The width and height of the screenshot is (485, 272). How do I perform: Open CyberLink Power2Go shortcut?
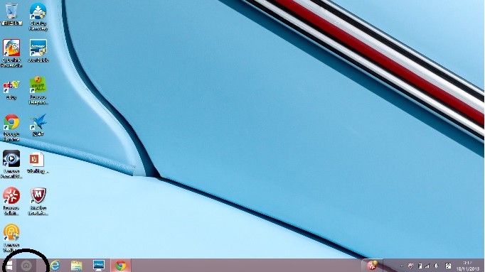pyautogui.click(x=11, y=53)
